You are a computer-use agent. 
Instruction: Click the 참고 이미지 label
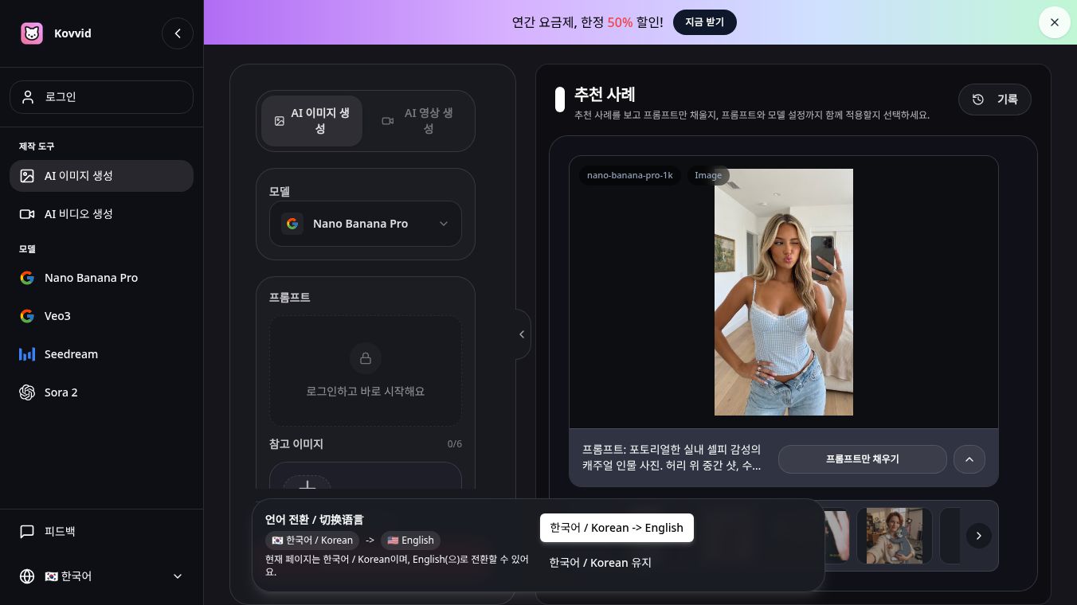(x=296, y=443)
